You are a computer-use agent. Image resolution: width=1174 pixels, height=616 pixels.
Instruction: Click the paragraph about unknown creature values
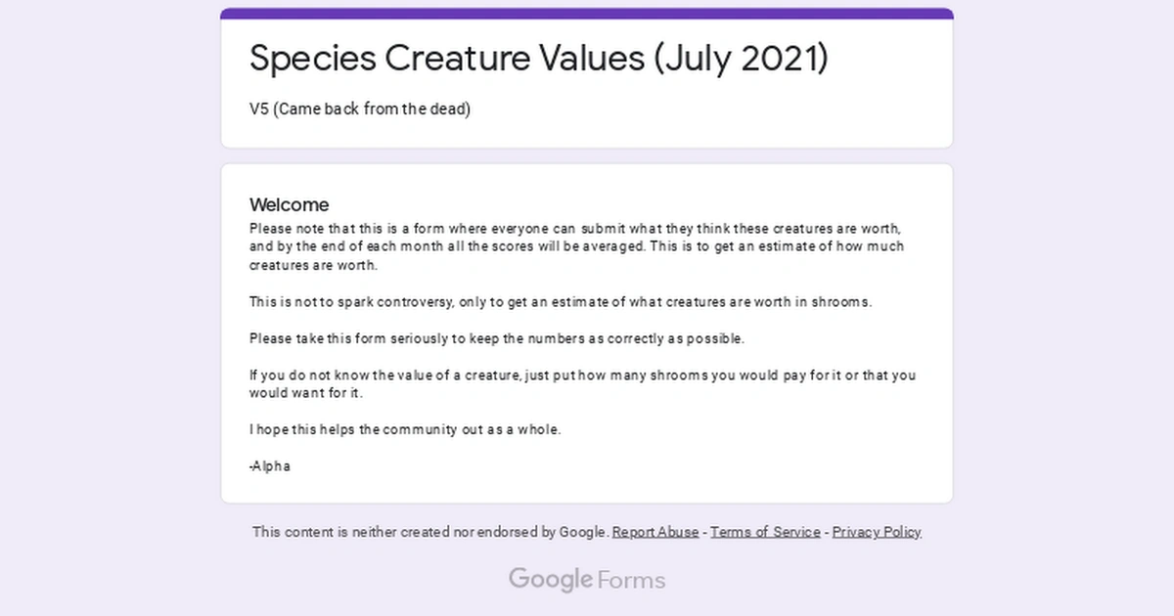click(x=581, y=383)
